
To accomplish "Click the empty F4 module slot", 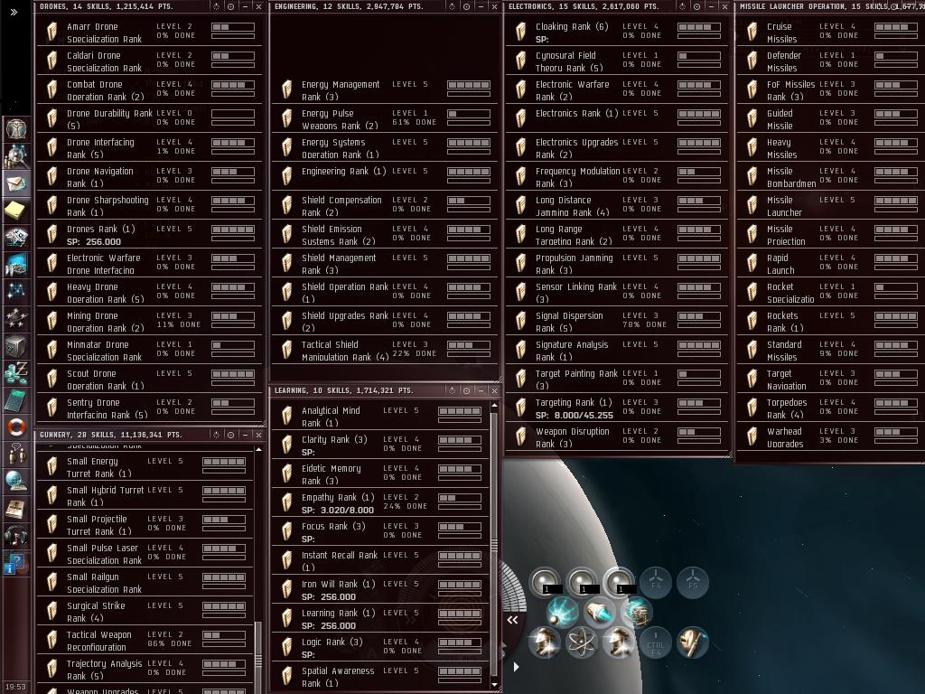I will pyautogui.click(x=656, y=583).
